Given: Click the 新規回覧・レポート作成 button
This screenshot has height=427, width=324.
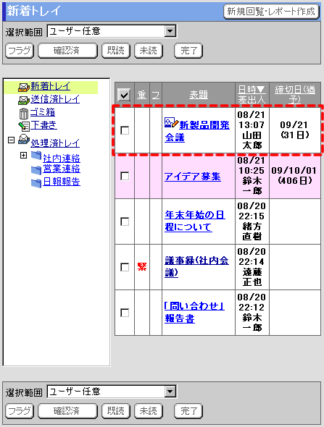Looking at the screenshot, I should point(271,12).
